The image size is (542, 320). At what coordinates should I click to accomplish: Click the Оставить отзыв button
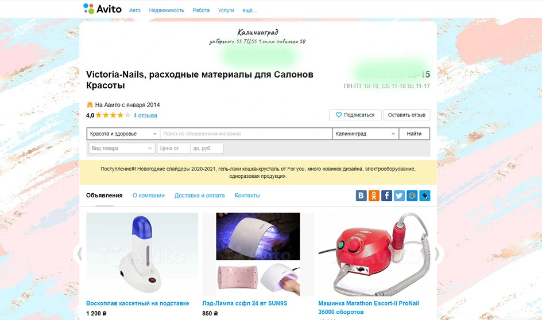(x=406, y=115)
